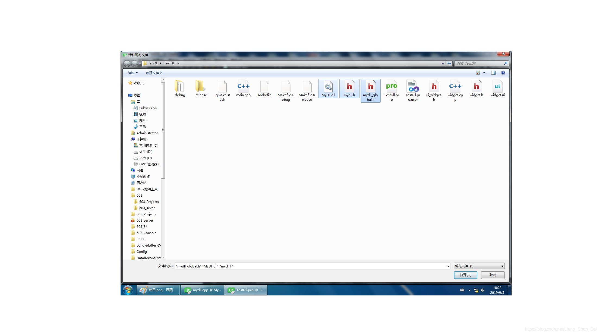Select the Makefile.Release file
Image resolution: width=599 pixels, height=334 pixels.
[x=307, y=91]
